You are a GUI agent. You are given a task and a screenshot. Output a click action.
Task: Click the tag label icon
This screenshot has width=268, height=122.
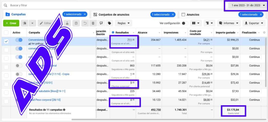(x=109, y=23)
